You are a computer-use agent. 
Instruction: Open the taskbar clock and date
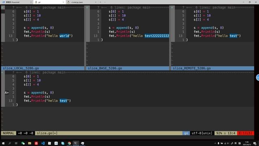coord(247,143)
